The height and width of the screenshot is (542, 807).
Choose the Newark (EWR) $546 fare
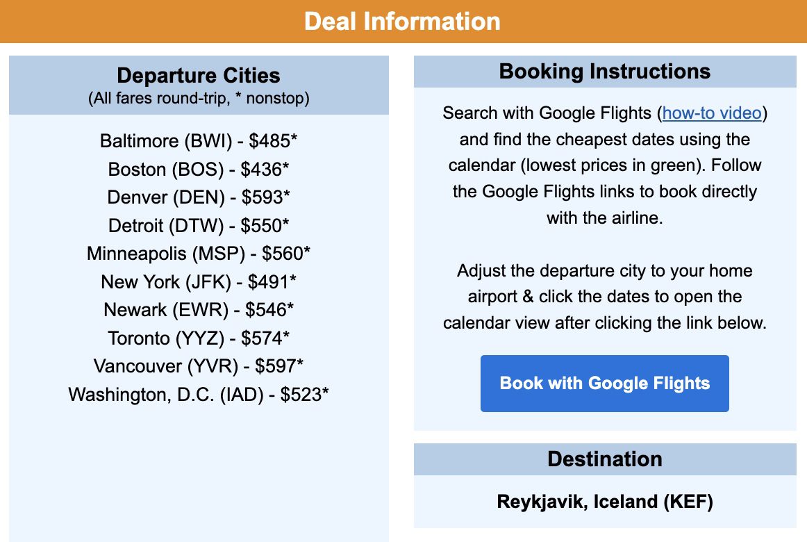click(x=199, y=310)
